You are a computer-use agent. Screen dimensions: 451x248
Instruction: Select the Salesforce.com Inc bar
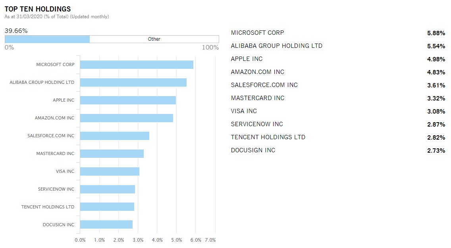click(x=115, y=136)
